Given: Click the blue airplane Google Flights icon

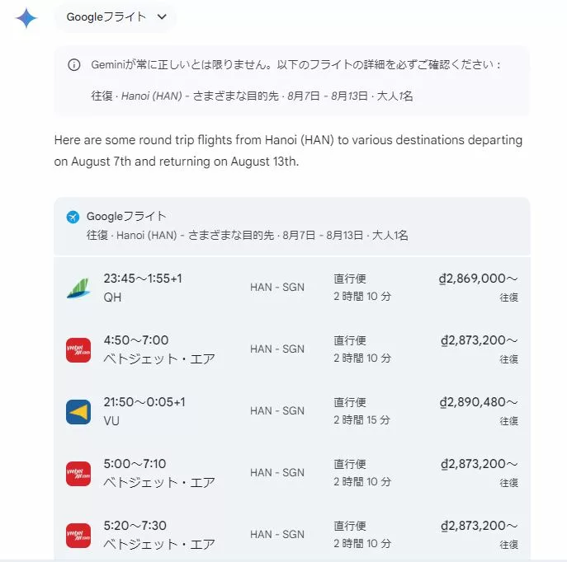Looking at the screenshot, I should (x=73, y=218).
